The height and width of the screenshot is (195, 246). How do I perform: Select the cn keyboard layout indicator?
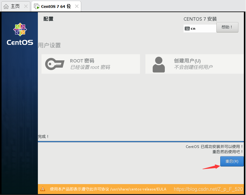click(x=200, y=29)
